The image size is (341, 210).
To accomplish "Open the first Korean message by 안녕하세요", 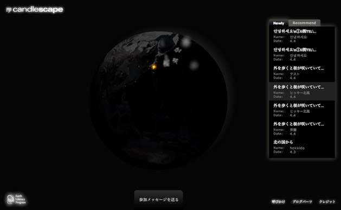I will (x=302, y=36).
